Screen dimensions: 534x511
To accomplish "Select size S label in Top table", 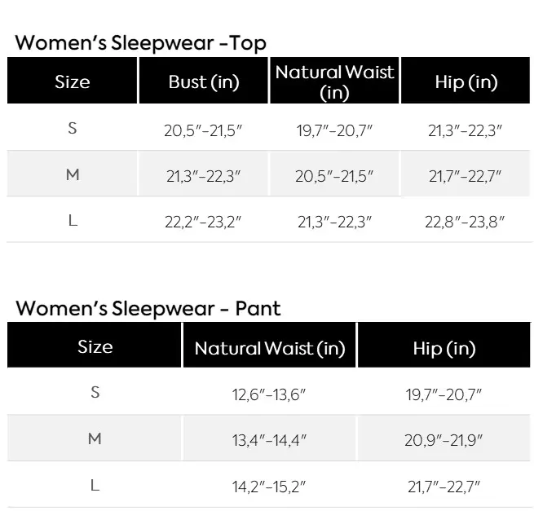I will 73,128.
